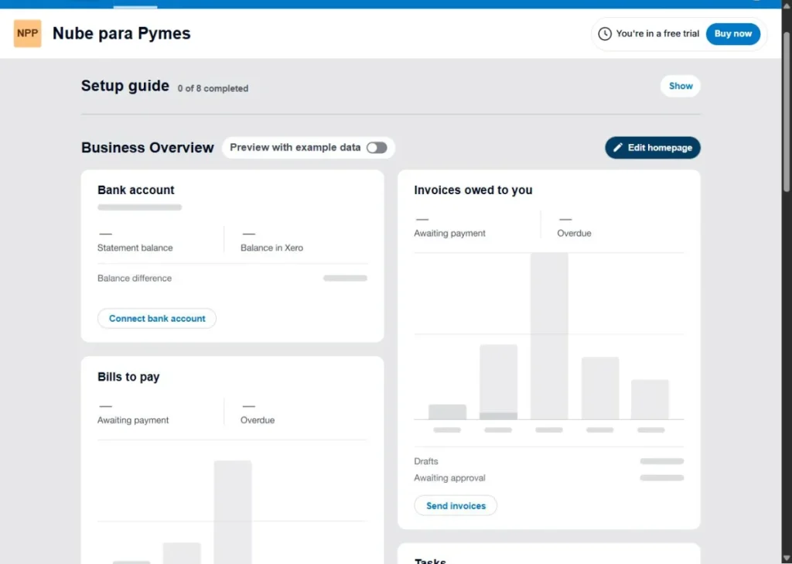Click the Invoices owed to you title
This screenshot has height=564, width=792.
[x=473, y=190]
